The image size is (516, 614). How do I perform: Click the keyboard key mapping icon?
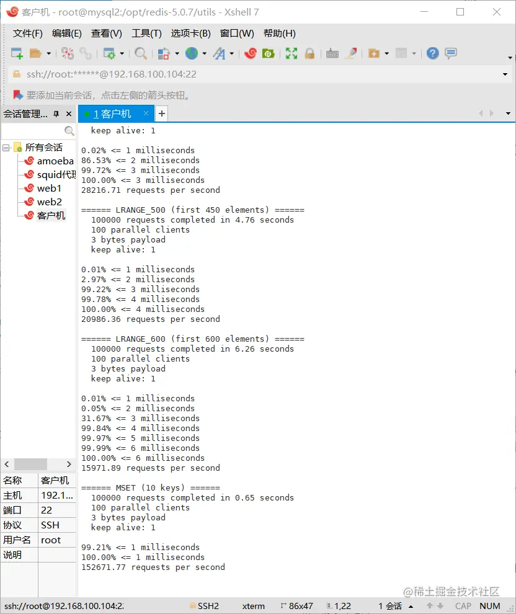(332, 53)
